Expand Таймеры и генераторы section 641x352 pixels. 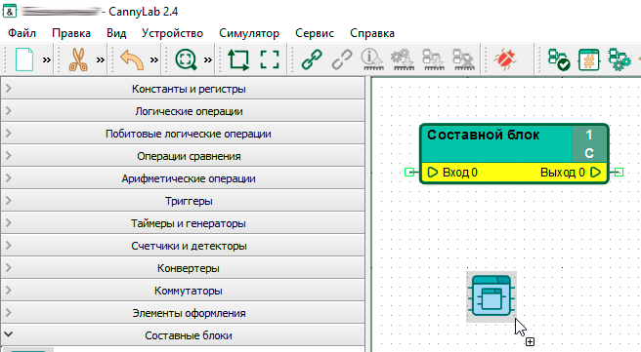[x=183, y=223]
